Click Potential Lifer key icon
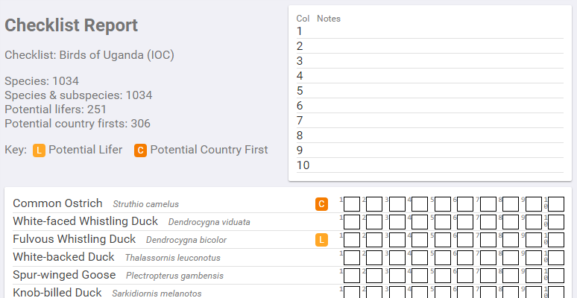577x298 pixels. 40,150
